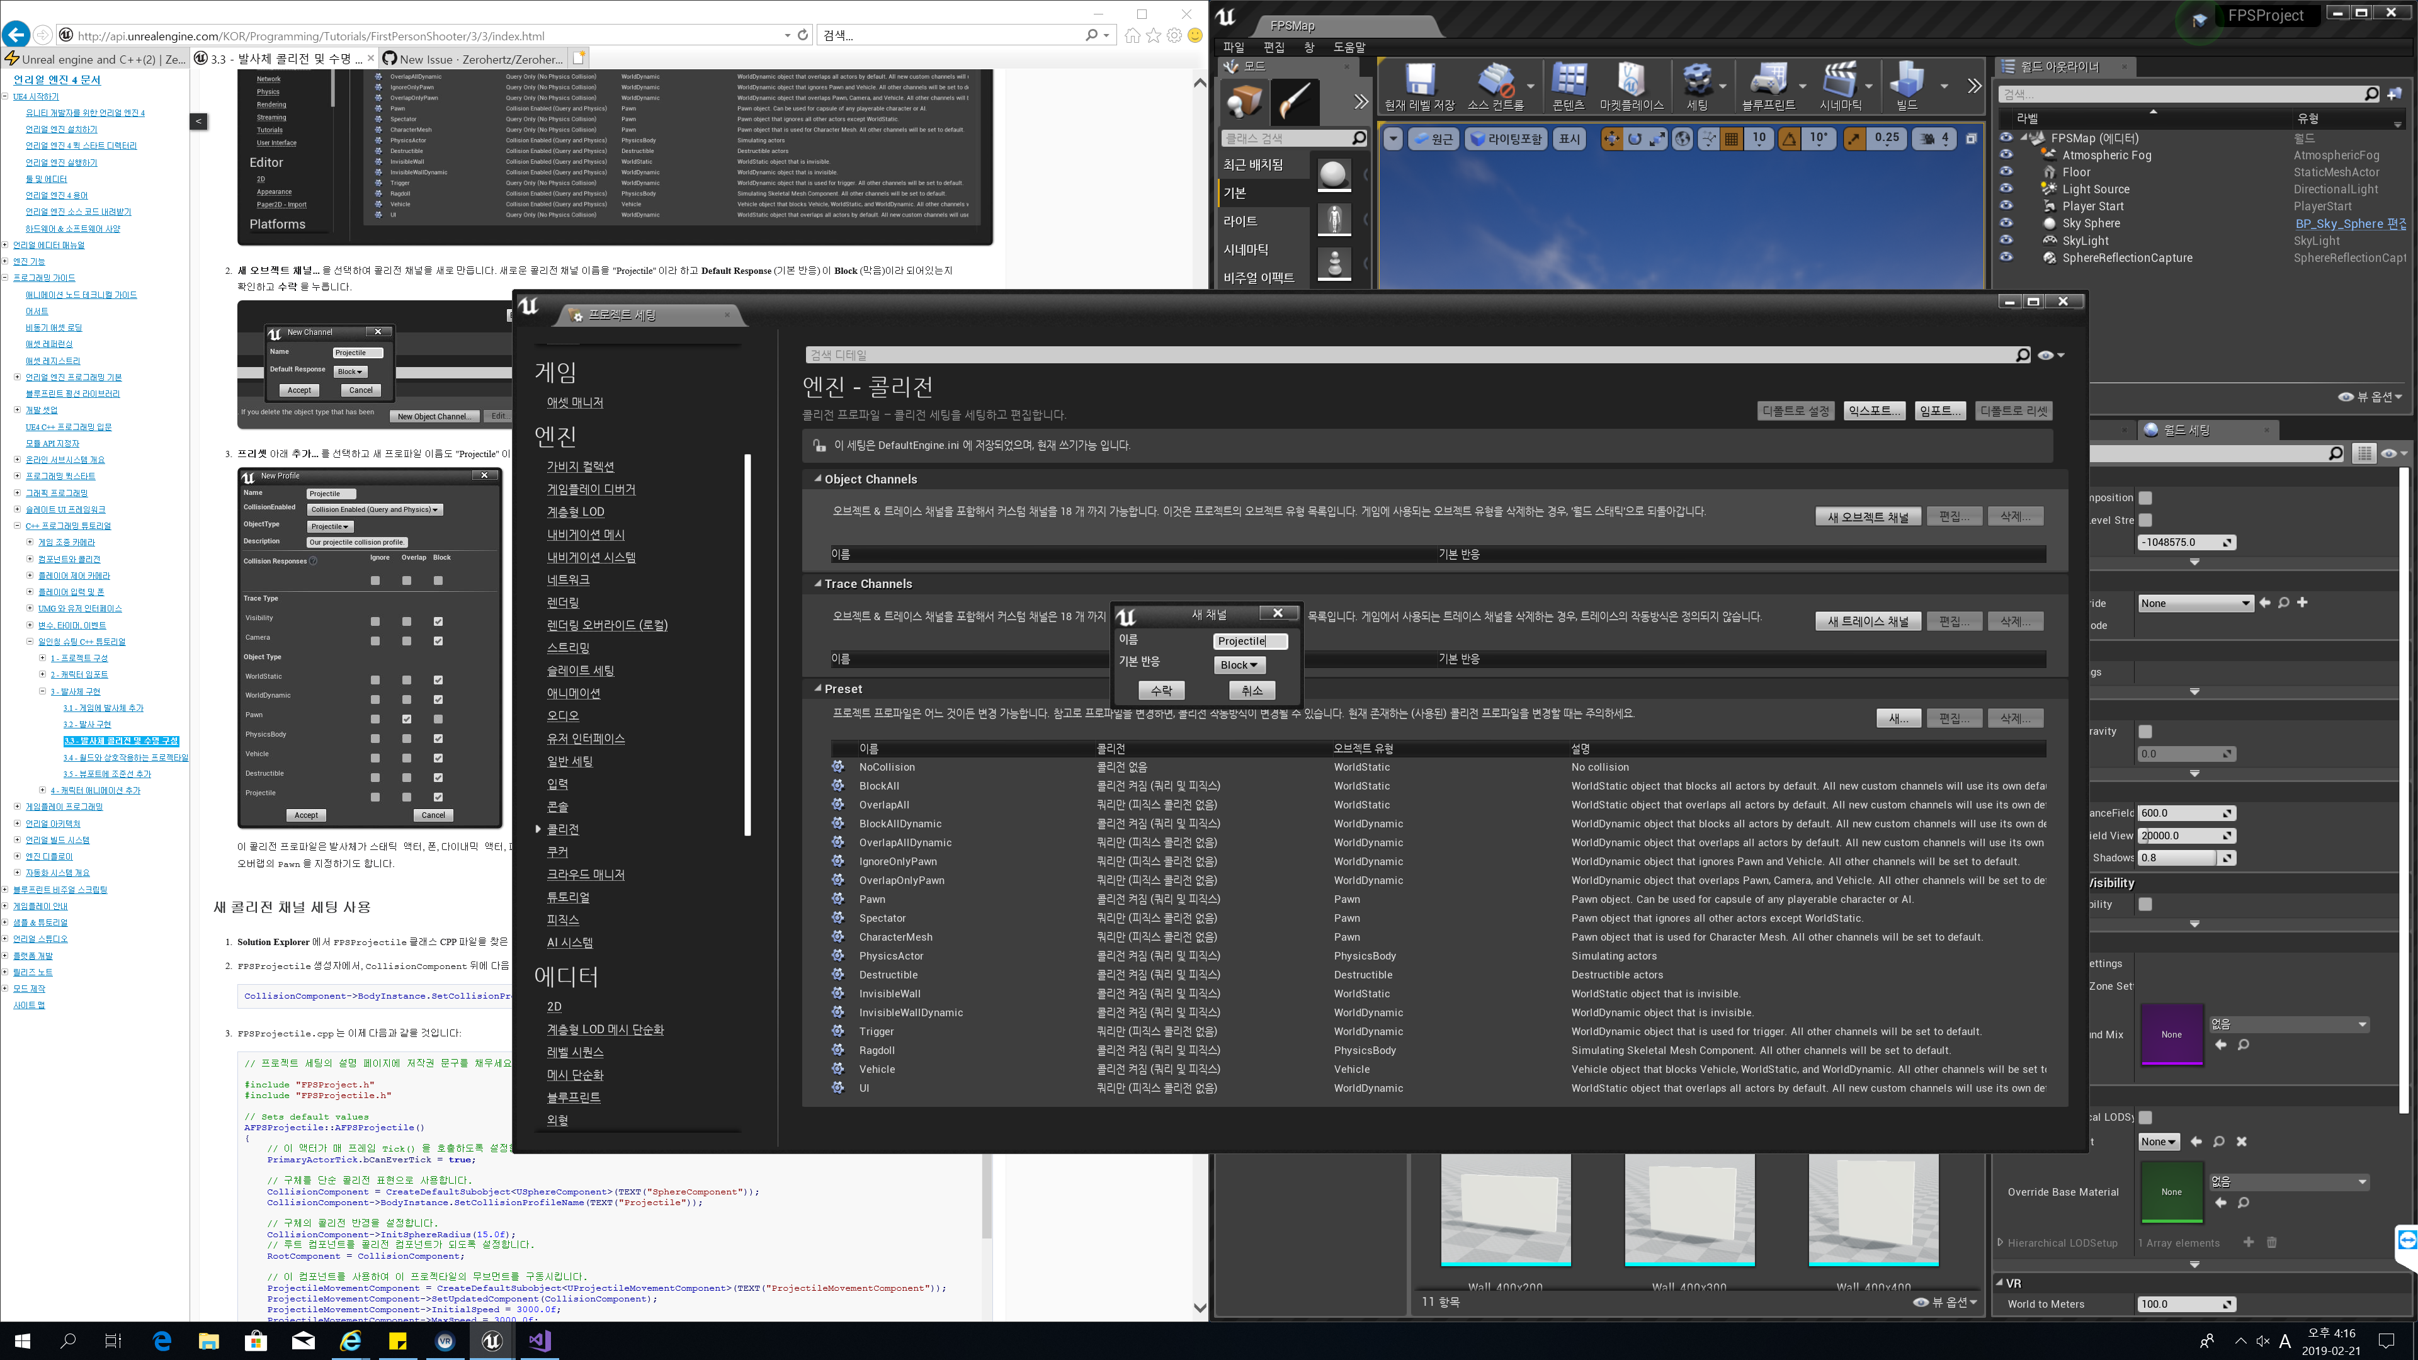Collapse the Preset section
The height and width of the screenshot is (1360, 2418).
(817, 689)
